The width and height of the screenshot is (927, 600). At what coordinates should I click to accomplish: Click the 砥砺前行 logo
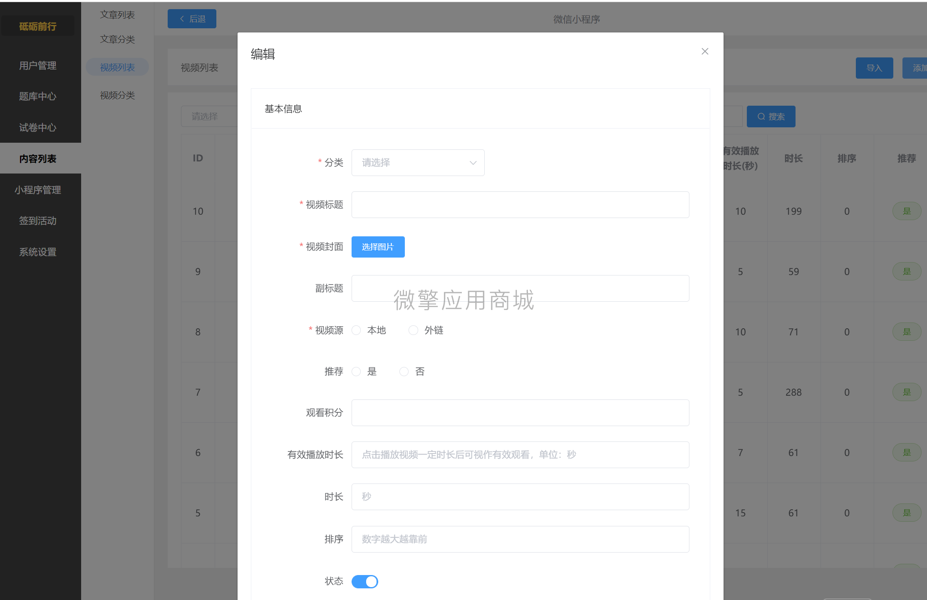coord(38,27)
